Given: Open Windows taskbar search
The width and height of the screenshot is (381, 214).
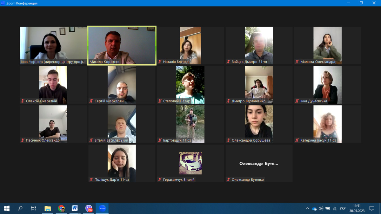Looking at the screenshot, I should coord(20,208).
